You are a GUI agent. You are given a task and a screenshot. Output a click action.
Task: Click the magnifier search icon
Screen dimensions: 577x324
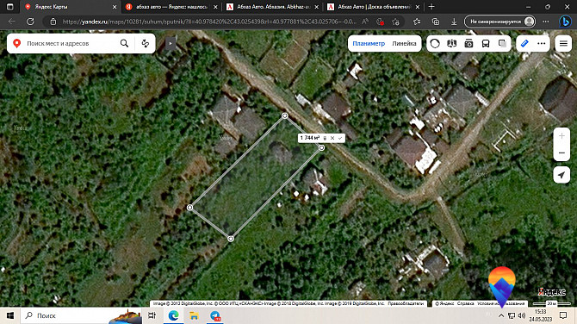(x=124, y=43)
